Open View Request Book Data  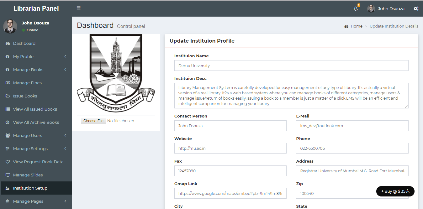[36, 162]
